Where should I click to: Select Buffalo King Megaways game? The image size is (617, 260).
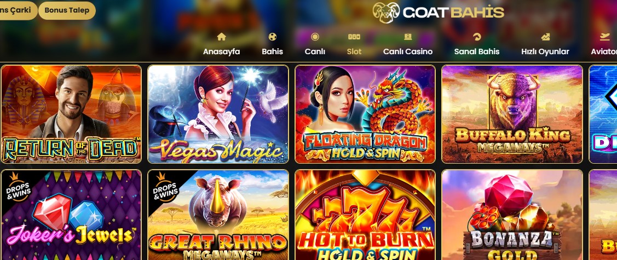[x=512, y=114]
